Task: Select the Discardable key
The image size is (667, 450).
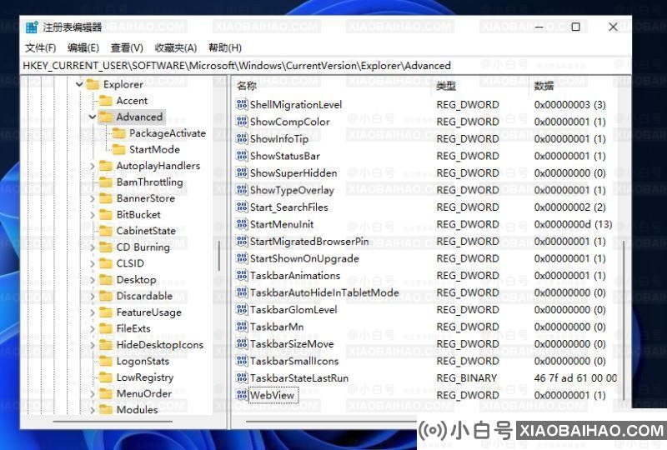Action: click(x=144, y=296)
